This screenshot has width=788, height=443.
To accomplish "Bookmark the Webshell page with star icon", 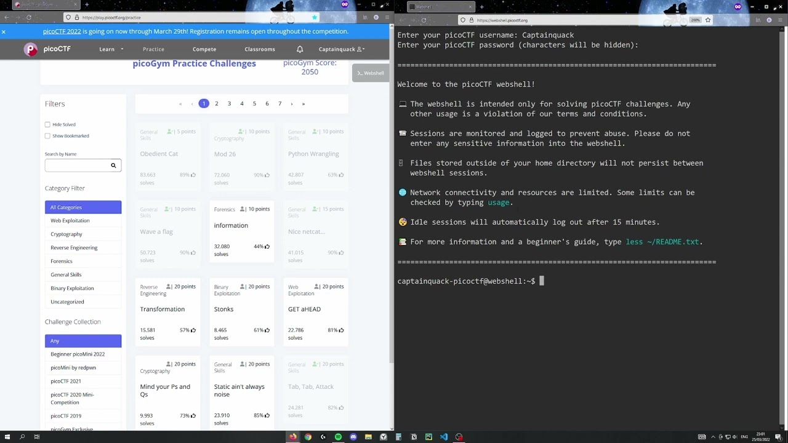I will [x=708, y=20].
